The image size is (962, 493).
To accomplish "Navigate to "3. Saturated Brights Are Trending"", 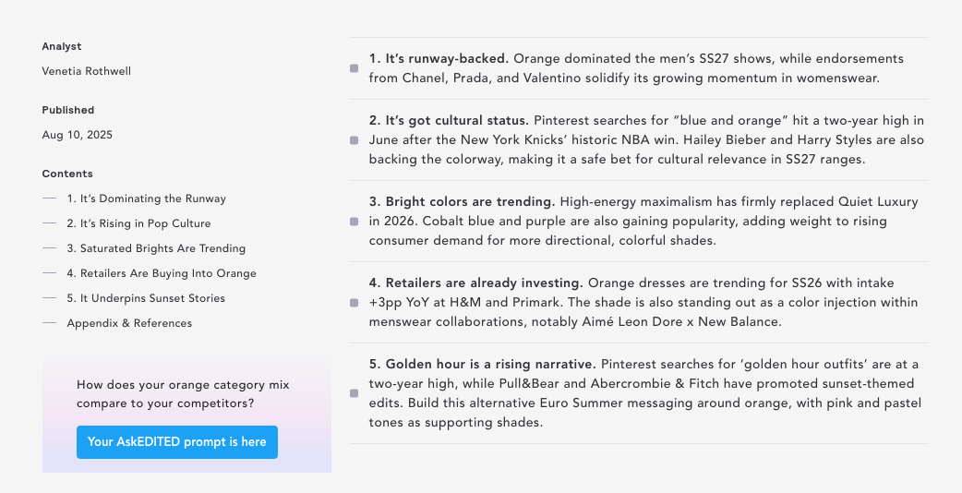I will point(156,248).
